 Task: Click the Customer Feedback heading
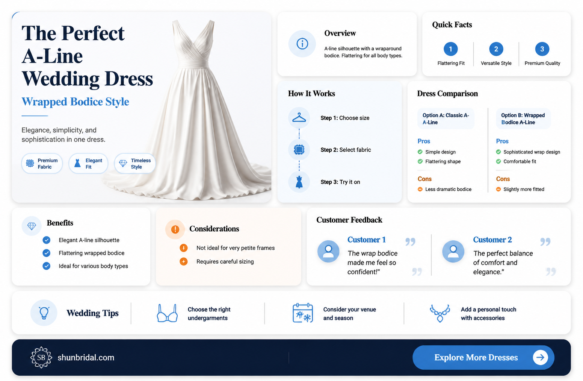(x=349, y=220)
